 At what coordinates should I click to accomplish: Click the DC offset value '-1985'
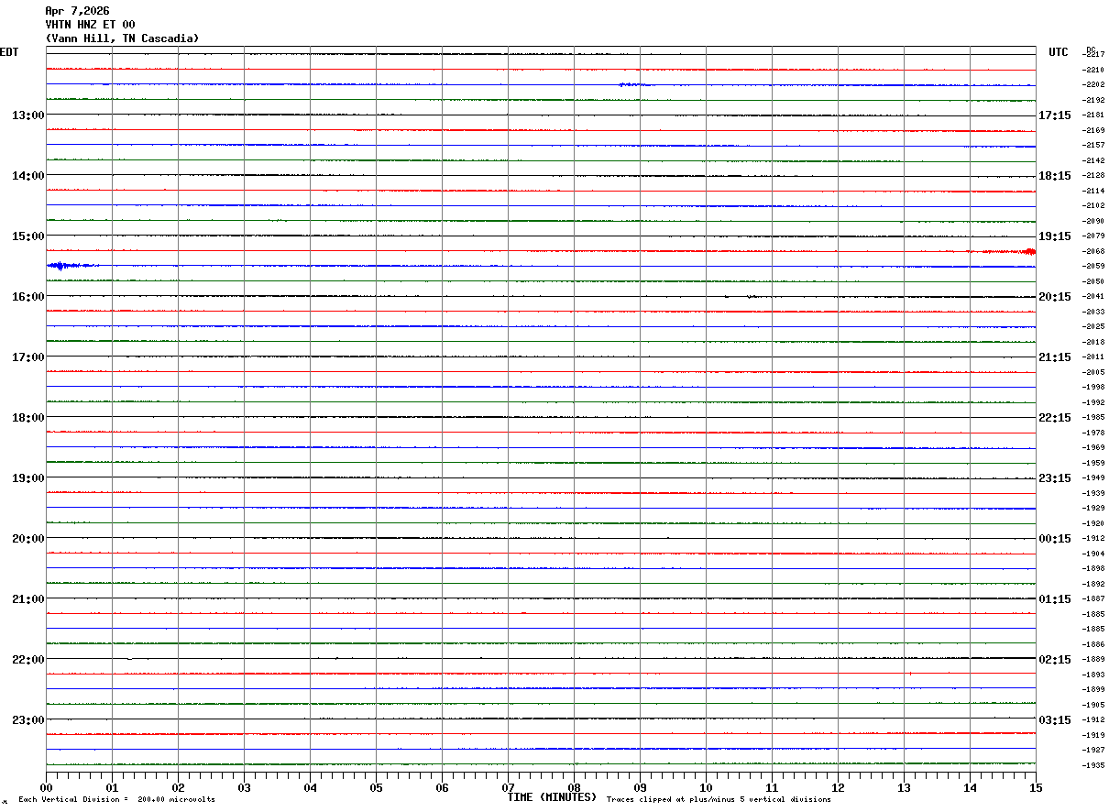pyautogui.click(x=1094, y=418)
